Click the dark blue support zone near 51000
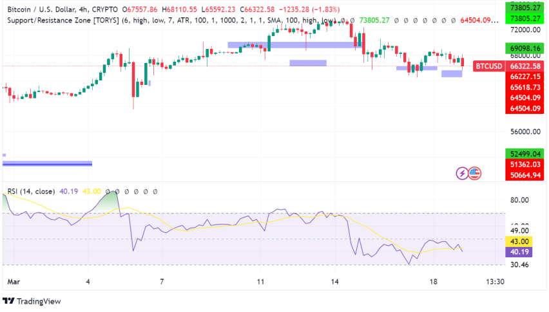This screenshot has height=312, width=549. (47, 163)
